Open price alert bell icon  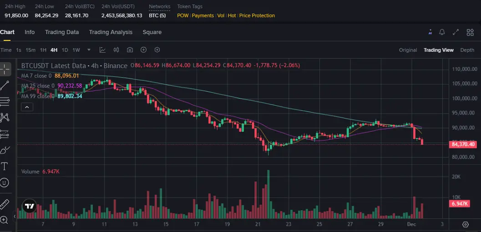(442, 32)
